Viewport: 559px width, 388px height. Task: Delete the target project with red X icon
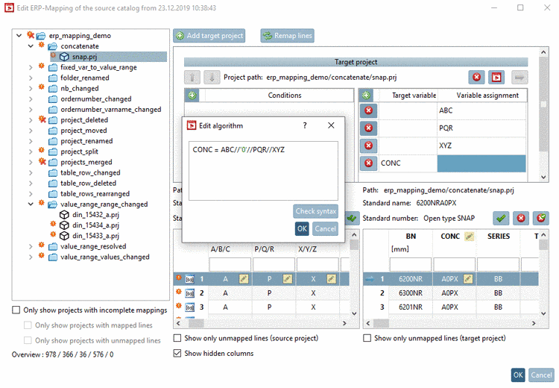click(x=477, y=77)
